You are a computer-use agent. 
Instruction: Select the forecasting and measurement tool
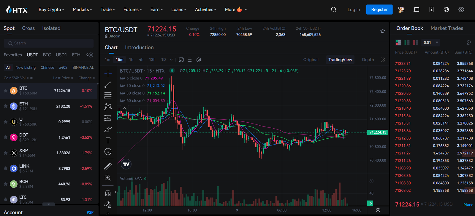click(108, 118)
